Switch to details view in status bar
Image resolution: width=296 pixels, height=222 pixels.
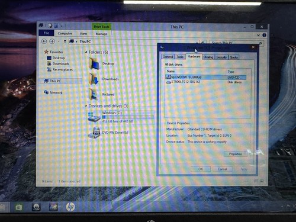pos(256,181)
